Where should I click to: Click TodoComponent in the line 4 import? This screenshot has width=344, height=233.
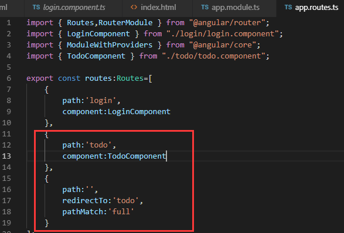pos(96,56)
